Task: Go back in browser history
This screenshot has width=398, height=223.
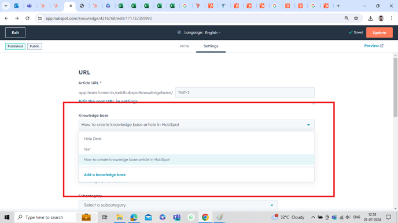Action: click(x=6, y=18)
